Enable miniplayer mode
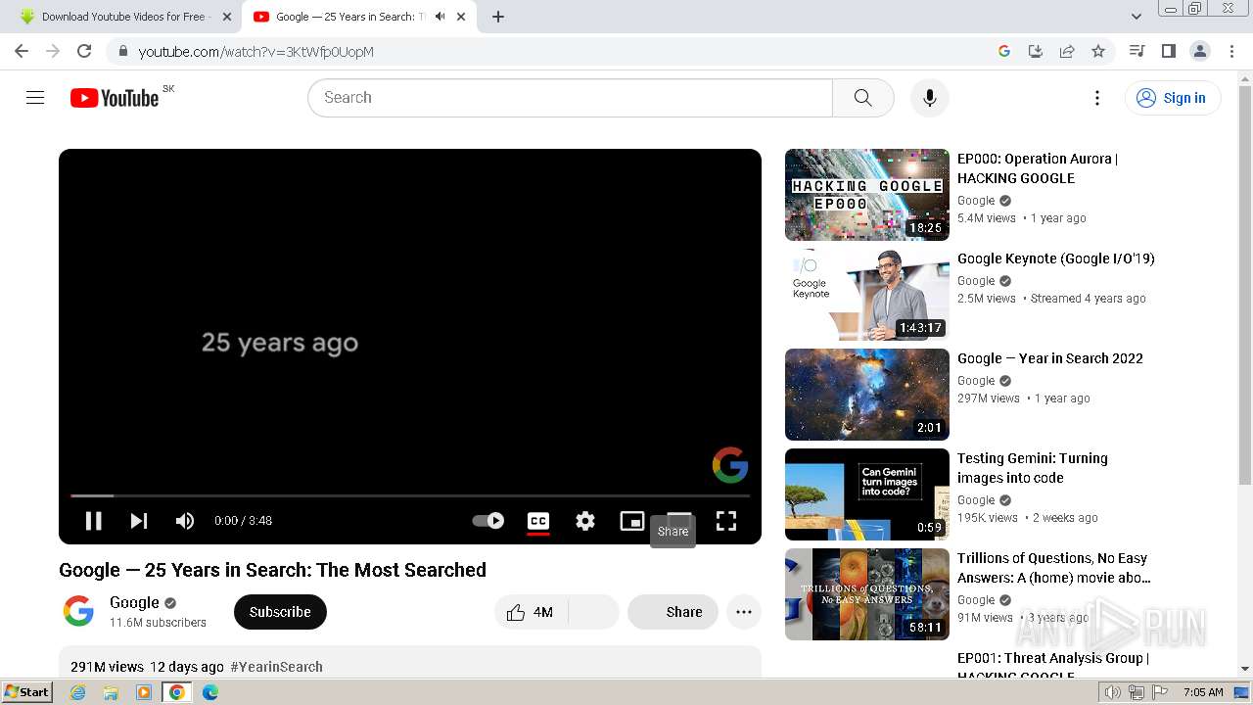1253x705 pixels. 632,521
